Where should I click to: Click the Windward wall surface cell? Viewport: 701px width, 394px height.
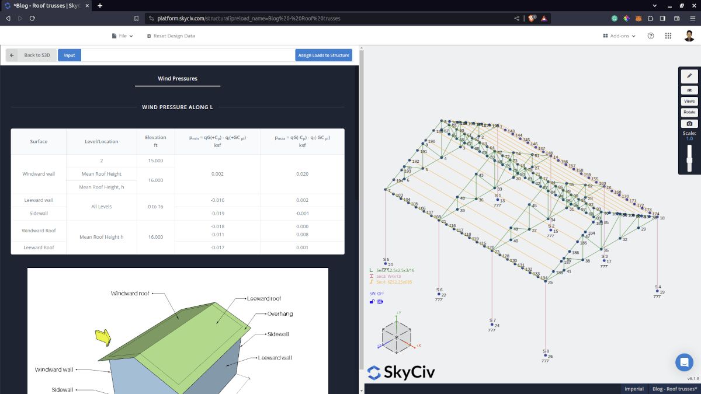coord(39,174)
